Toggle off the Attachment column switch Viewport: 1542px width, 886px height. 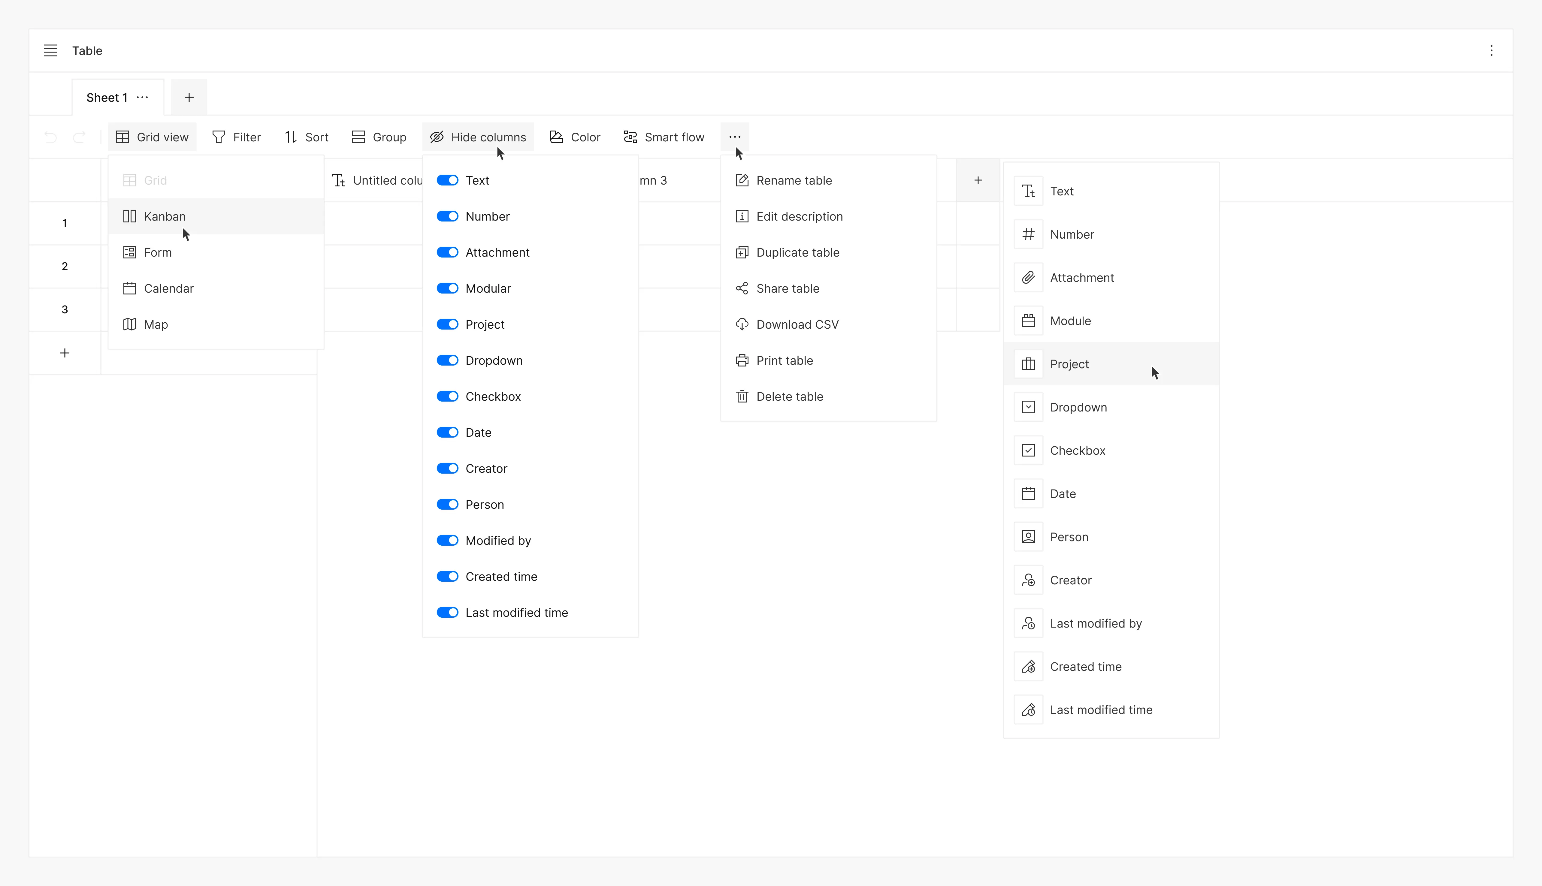447,252
